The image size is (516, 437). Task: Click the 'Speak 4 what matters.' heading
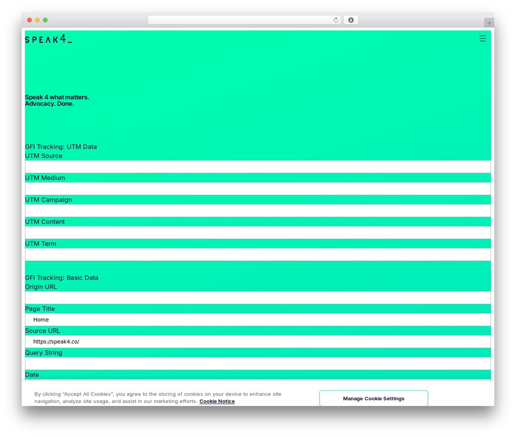click(57, 97)
